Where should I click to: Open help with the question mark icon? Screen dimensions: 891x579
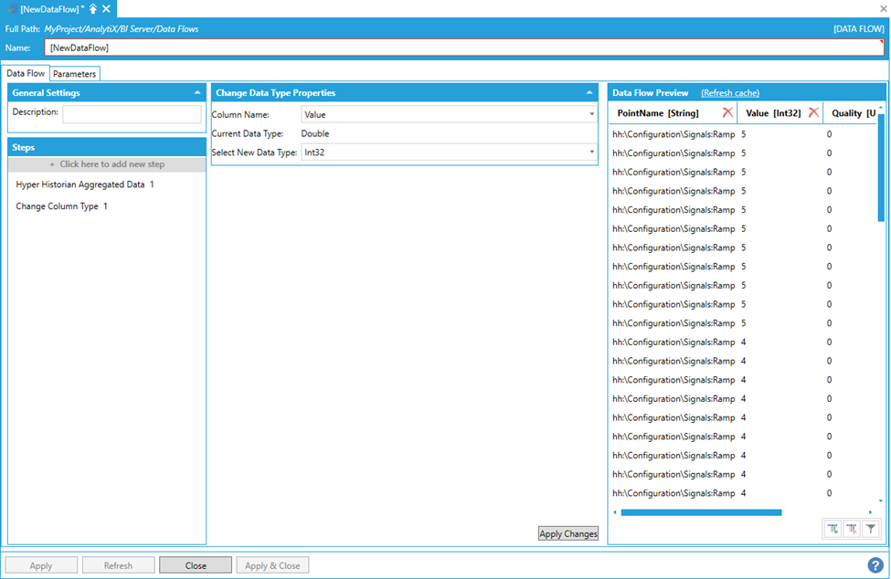[x=875, y=565]
